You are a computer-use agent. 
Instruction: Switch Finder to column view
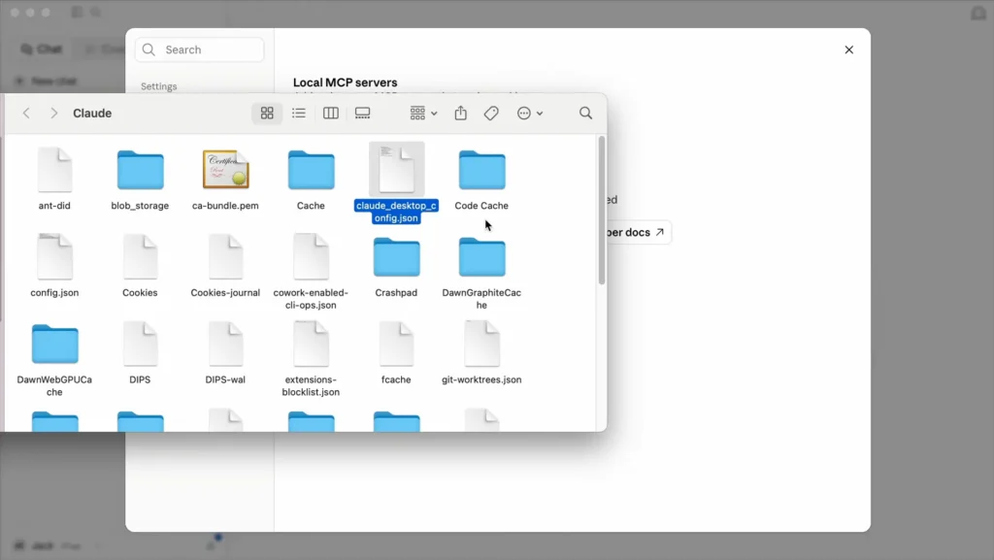point(331,114)
